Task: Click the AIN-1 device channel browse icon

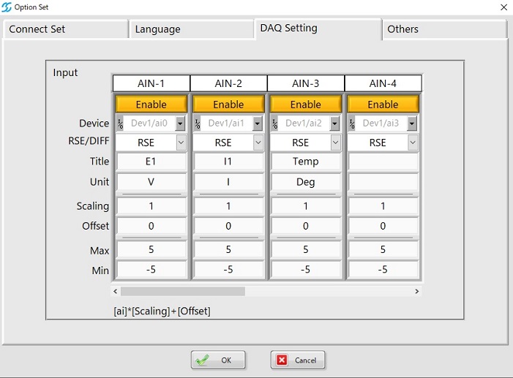Action: click(120, 124)
